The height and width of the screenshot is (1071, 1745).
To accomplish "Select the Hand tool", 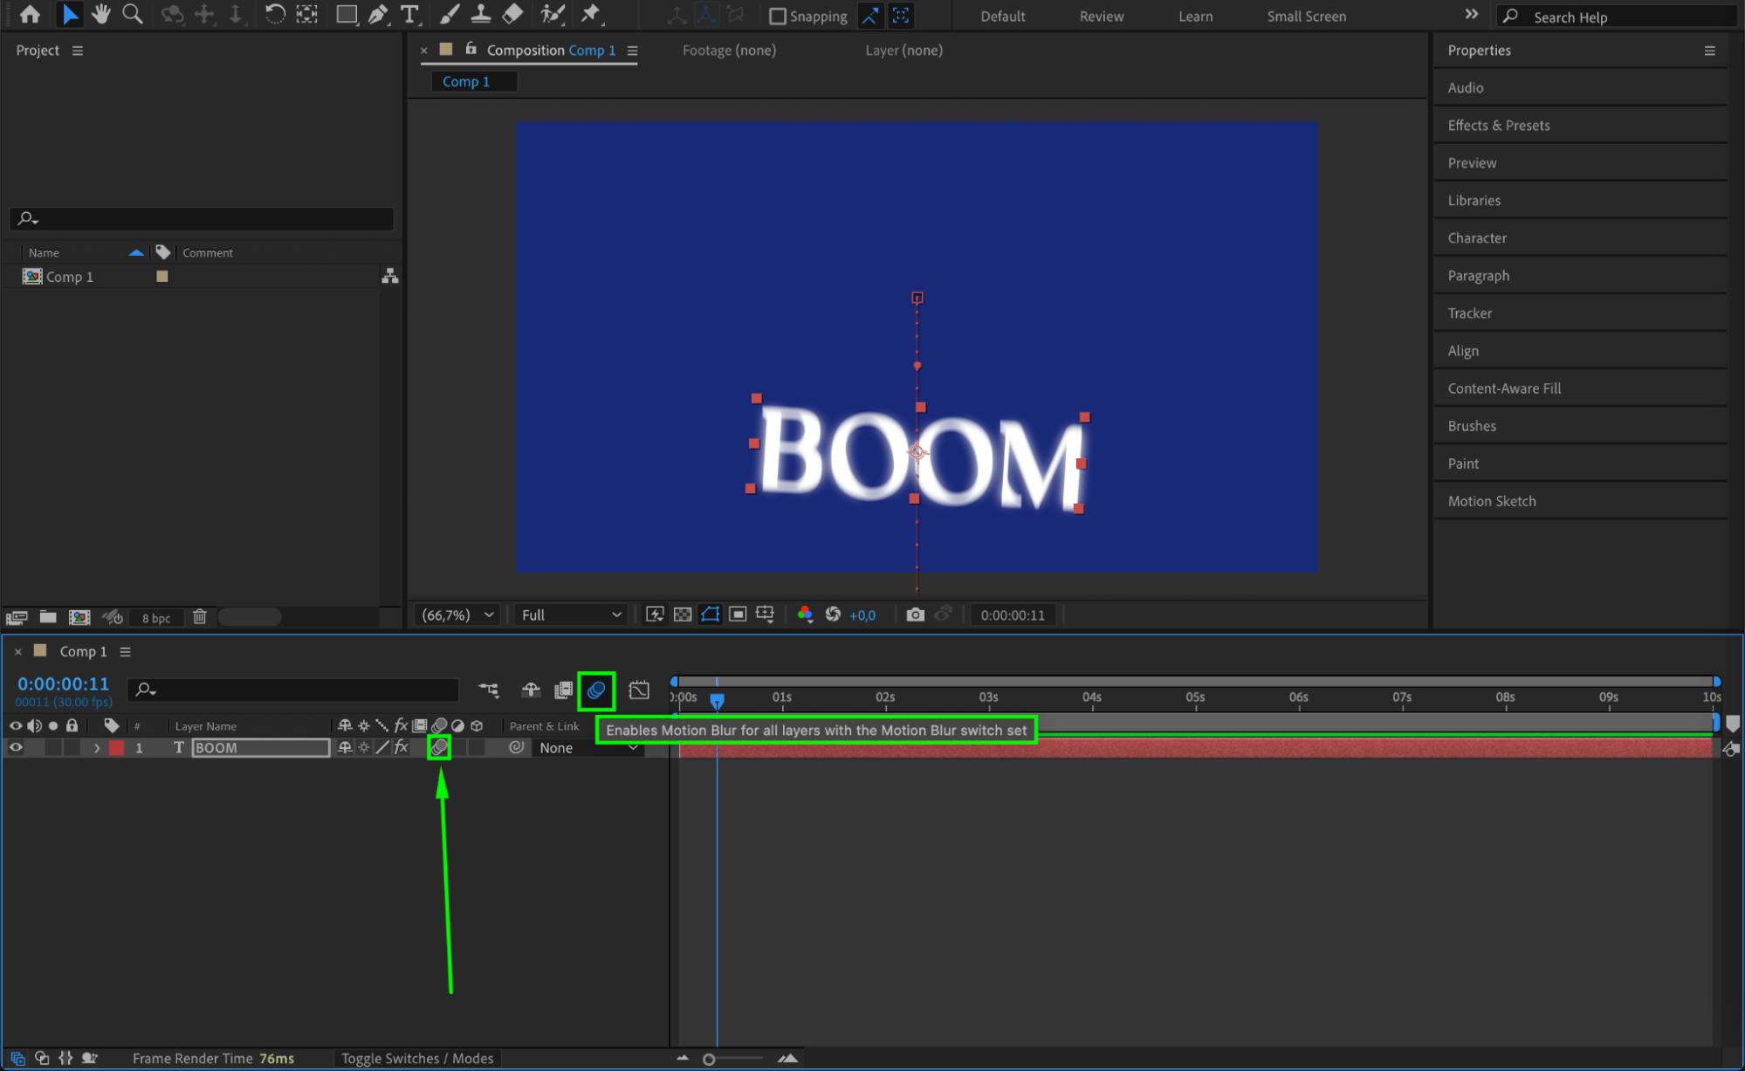I will 101,14.
